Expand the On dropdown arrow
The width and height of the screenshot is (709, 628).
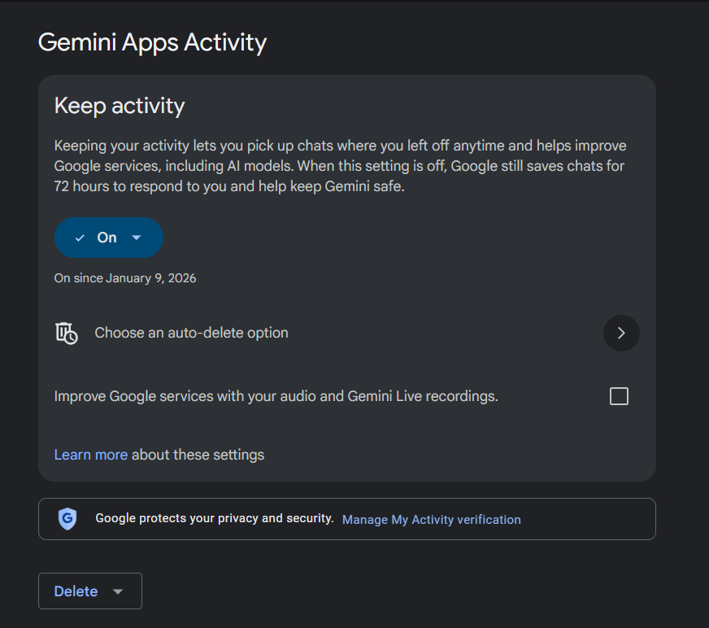pyautogui.click(x=137, y=238)
